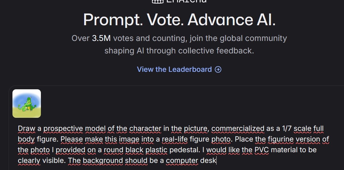Click the word 'background' in the prompt
The image size is (344, 170).
coord(103,161)
